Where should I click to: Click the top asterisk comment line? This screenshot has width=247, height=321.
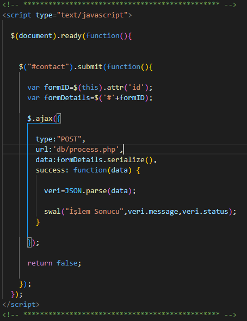[120, 4]
